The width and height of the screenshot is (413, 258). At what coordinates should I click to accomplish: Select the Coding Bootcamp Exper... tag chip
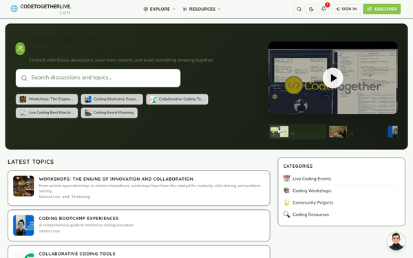(x=112, y=99)
